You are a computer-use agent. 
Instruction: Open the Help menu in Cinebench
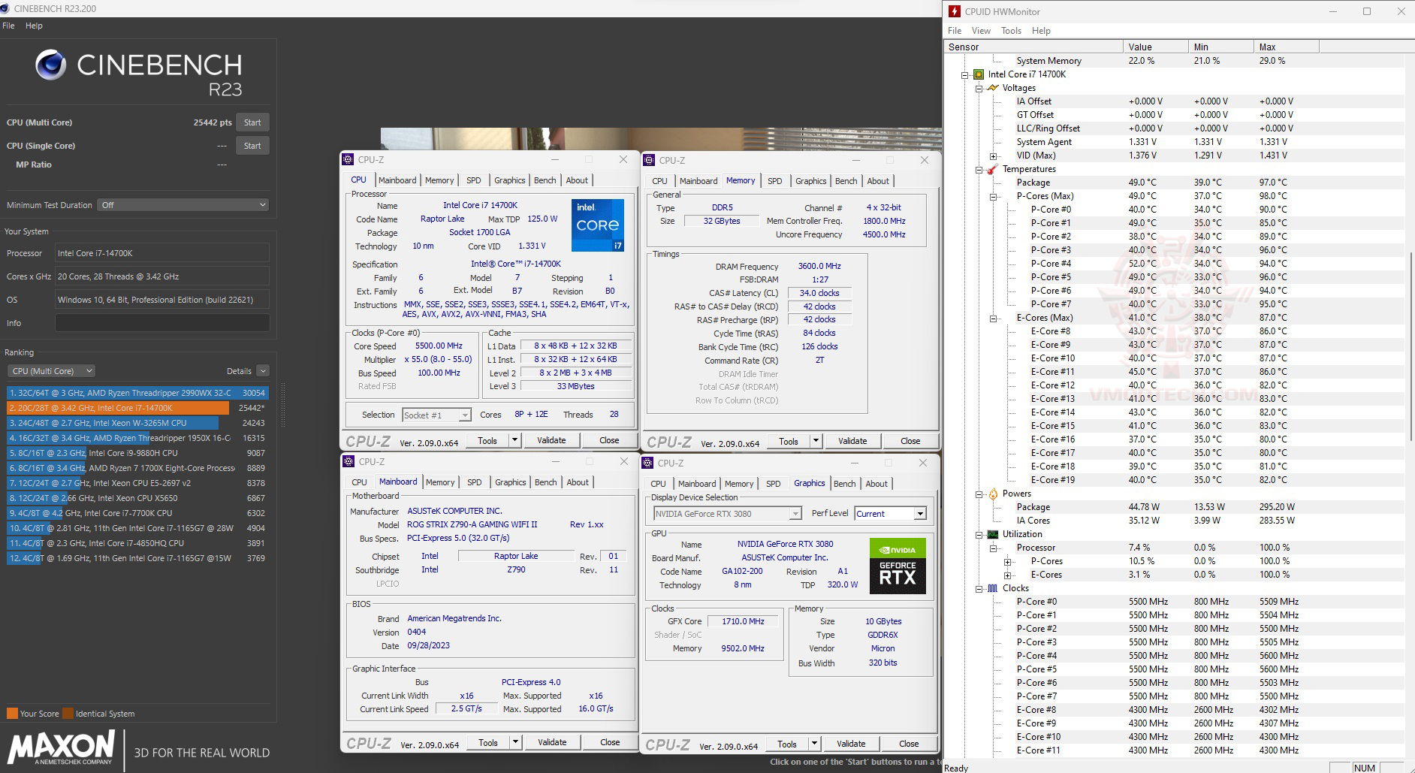34,26
